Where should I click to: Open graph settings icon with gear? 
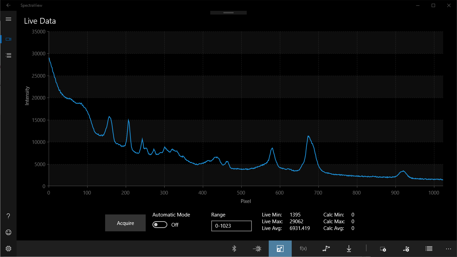(406, 249)
